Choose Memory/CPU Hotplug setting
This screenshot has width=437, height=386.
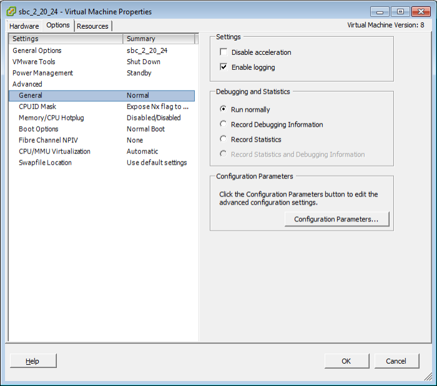[51, 118]
